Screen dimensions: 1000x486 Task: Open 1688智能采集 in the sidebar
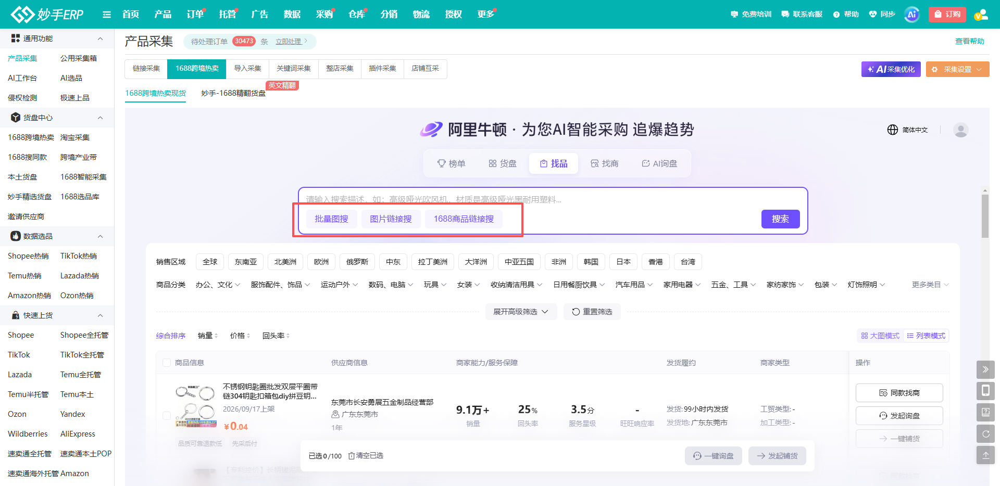click(x=83, y=177)
